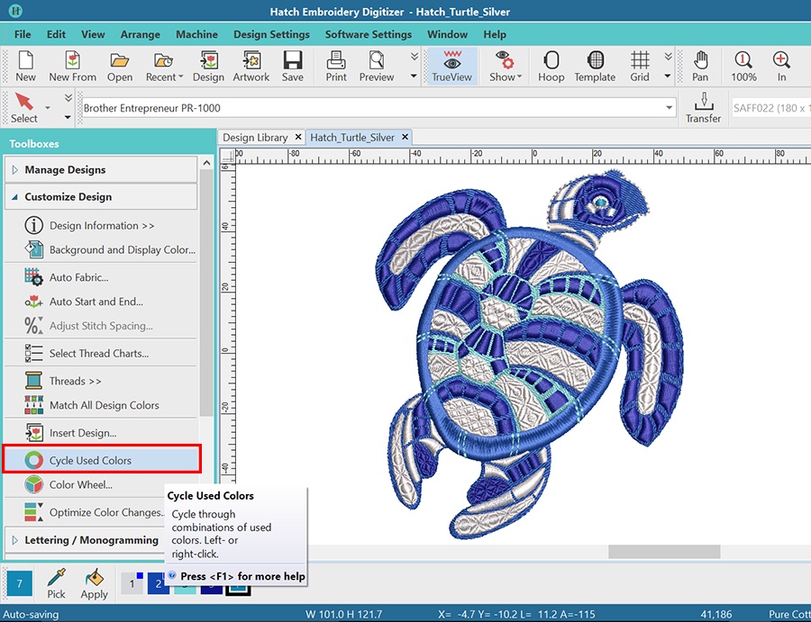
Task: Open the Design Settings menu
Action: coord(271,34)
